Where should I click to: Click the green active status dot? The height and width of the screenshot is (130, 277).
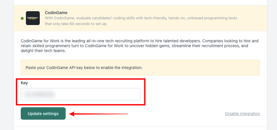pyautogui.click(x=22, y=18)
